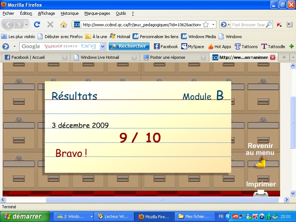Open the Tattoodle toolbar shortcut
Screen dimensions: 296x222
(273, 47)
